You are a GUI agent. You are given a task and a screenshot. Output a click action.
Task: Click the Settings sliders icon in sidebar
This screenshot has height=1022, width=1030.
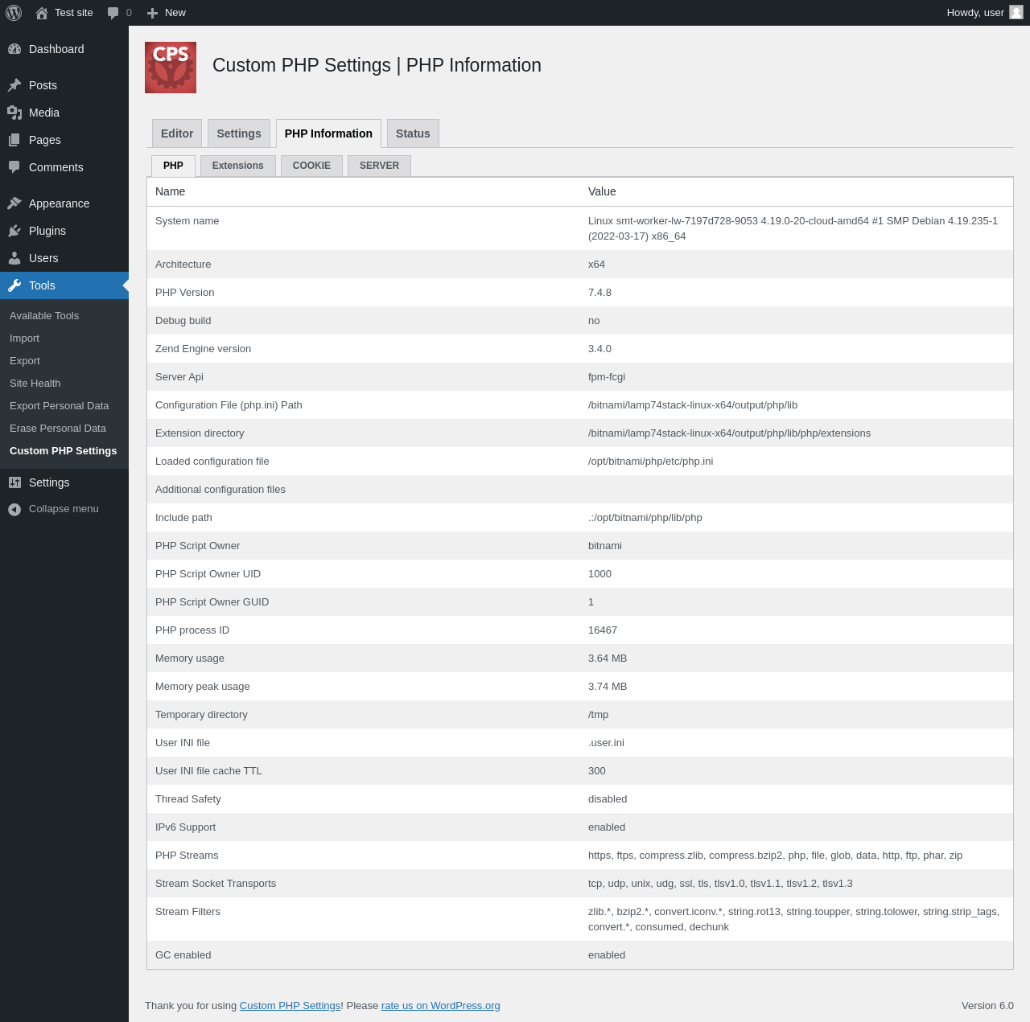point(14,482)
